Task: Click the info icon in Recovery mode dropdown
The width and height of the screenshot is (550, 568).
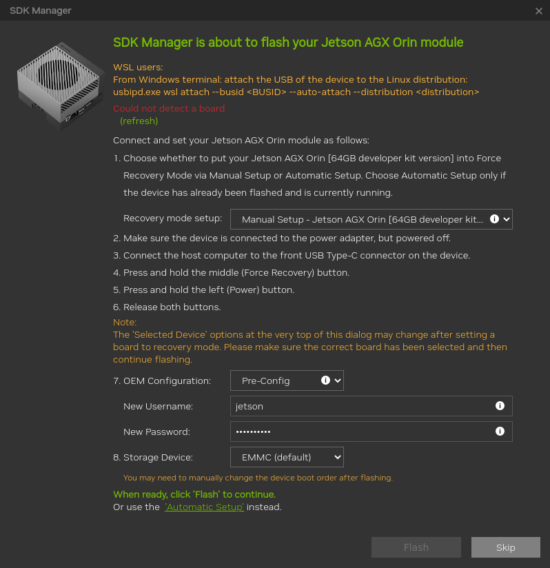Action: tap(494, 219)
